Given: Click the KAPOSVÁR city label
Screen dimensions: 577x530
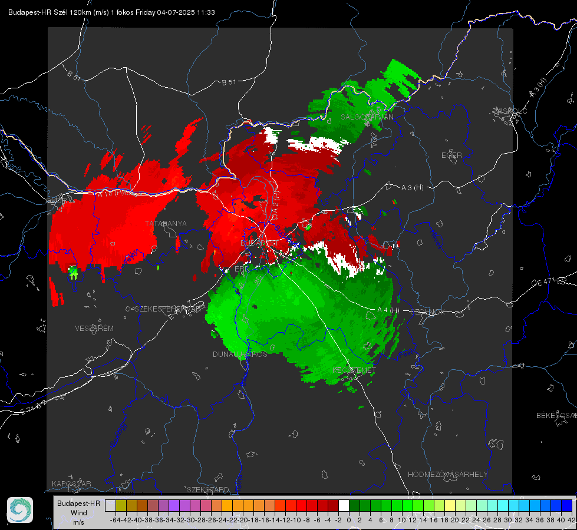Looking at the screenshot, I should [x=71, y=483].
